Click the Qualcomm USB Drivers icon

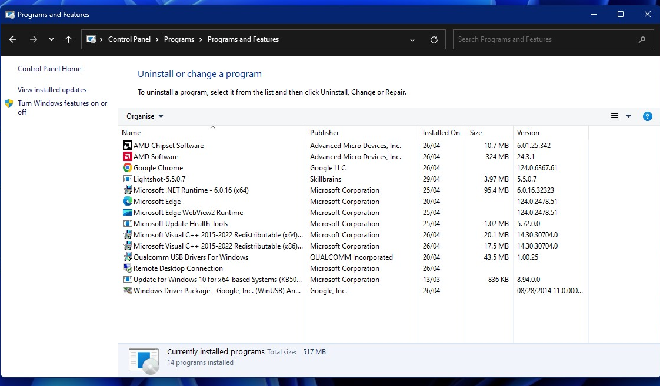(127, 257)
